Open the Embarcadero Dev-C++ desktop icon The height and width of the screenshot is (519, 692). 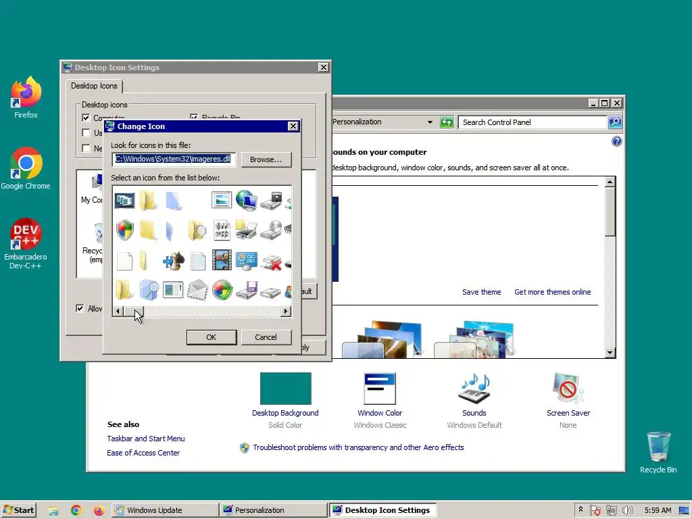tap(26, 243)
